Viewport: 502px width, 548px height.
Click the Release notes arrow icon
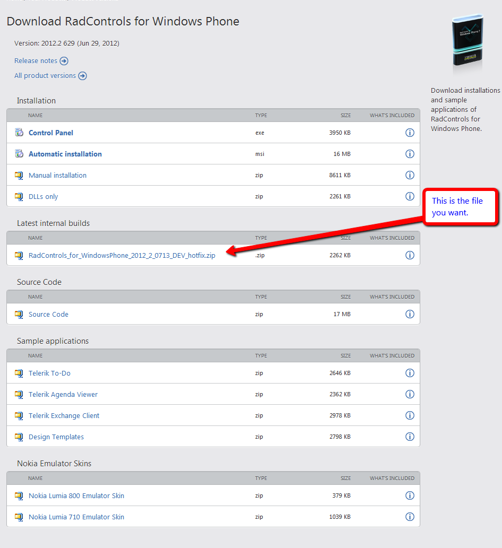(x=64, y=61)
